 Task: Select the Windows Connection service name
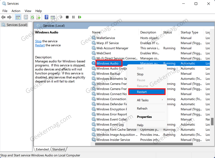[111, 99]
